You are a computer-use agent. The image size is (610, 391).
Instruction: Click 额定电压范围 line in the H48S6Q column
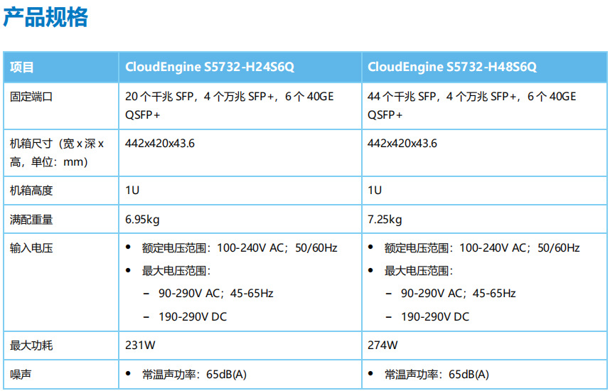[482, 248]
